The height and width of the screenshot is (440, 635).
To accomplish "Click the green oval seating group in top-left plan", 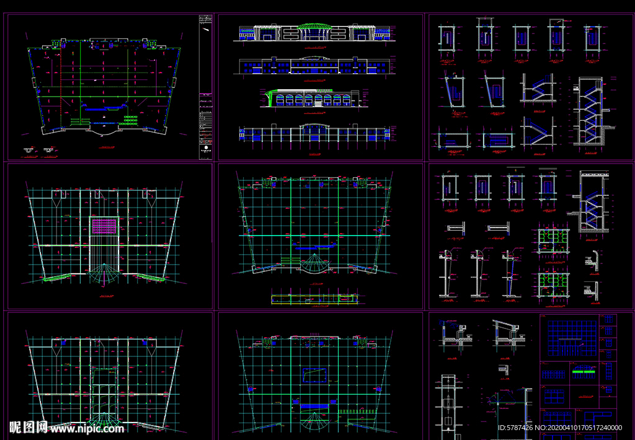I will click(130, 119).
